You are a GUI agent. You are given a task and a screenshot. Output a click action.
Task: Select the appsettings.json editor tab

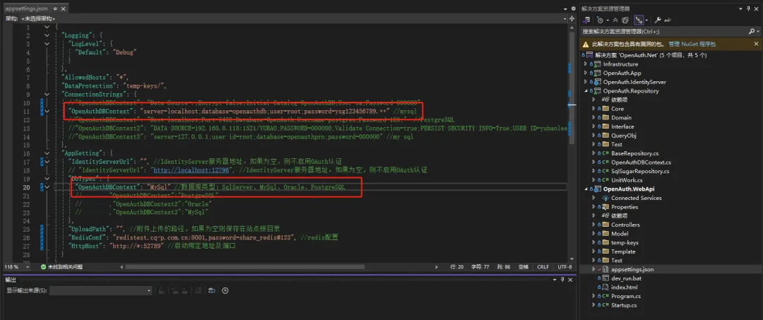tap(28, 8)
